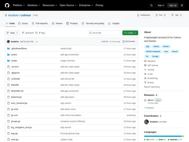Click the .github/workflows folder icon
This screenshot has height=142, width=189.
pos(8,49)
